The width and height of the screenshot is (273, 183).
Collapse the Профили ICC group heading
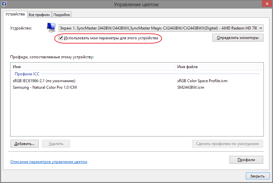27,74
